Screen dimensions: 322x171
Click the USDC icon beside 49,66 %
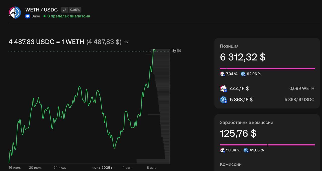click(x=246, y=150)
